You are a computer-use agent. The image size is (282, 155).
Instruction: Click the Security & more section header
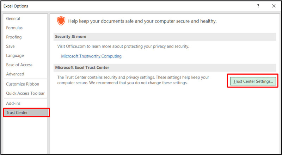tap(70, 37)
